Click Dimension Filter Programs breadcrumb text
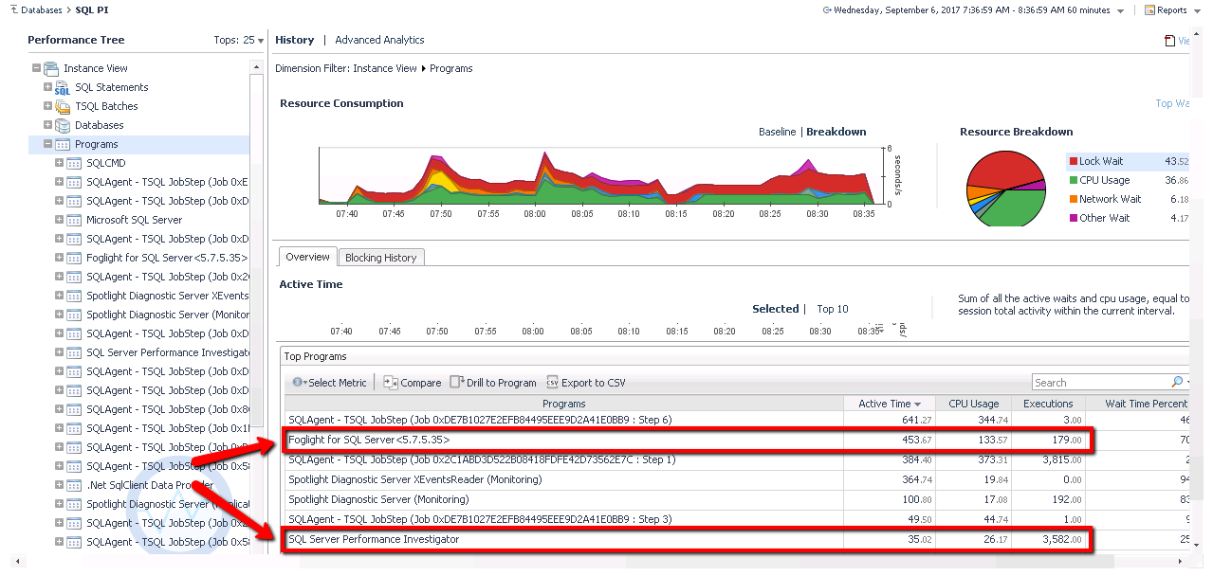1213x576 pixels. click(451, 68)
